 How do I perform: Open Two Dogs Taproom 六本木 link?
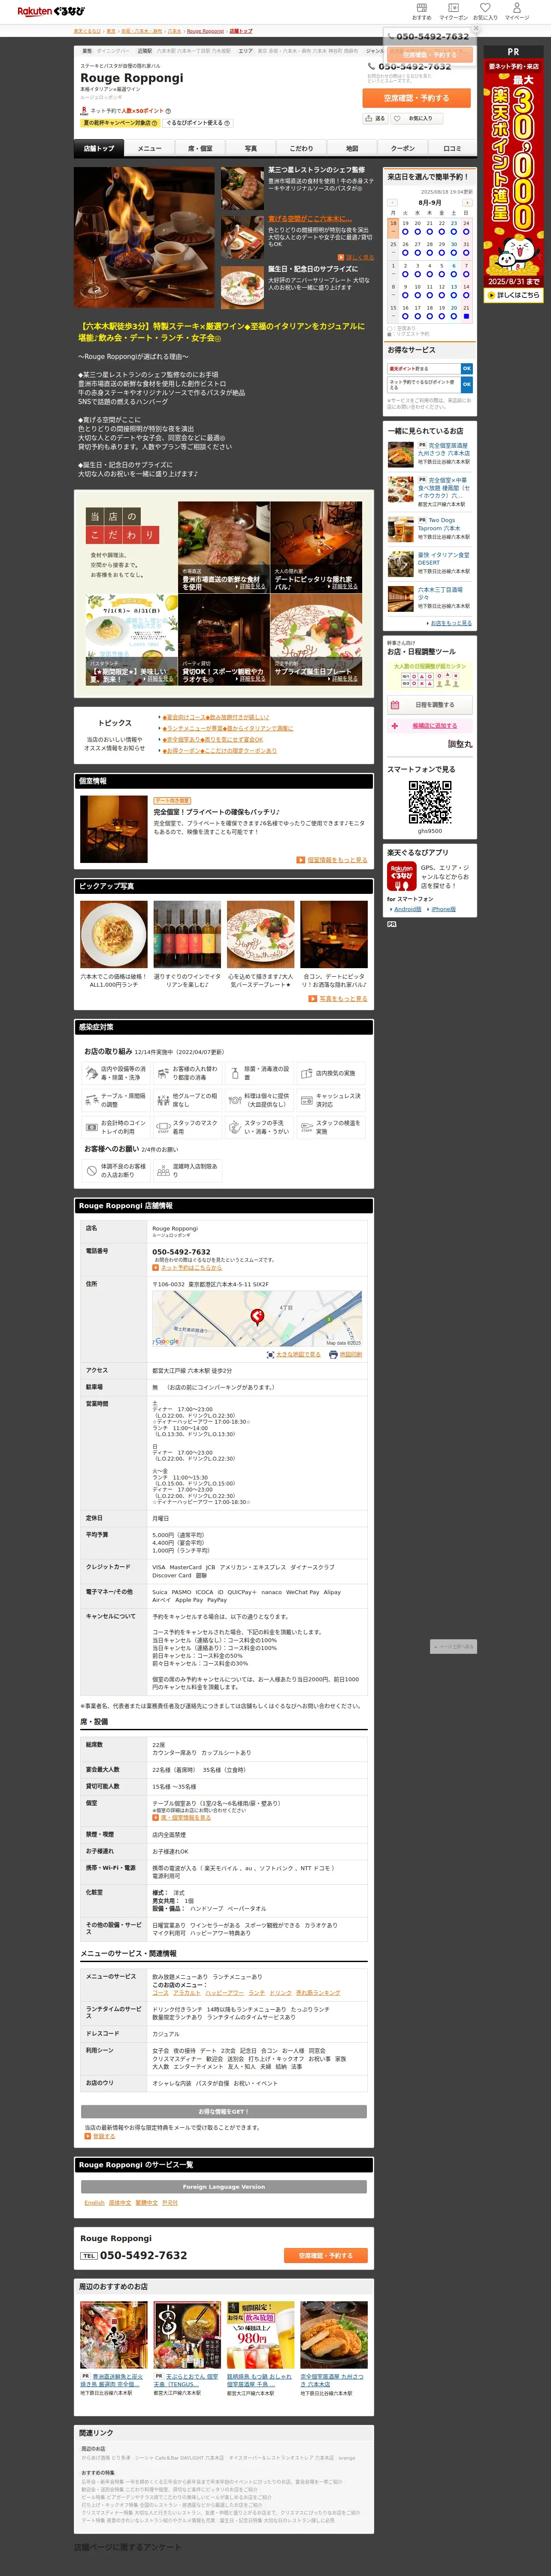pos(439,524)
